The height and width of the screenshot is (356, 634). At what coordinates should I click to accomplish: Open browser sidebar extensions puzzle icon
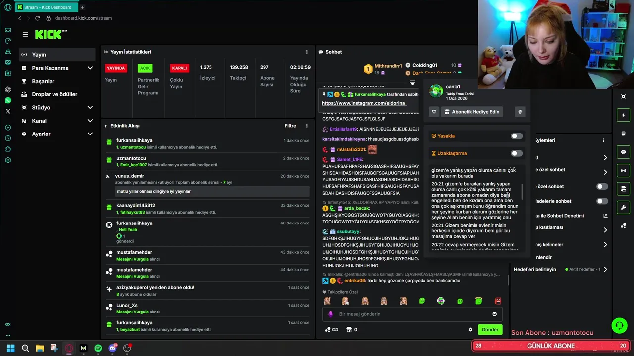[x=8, y=149]
